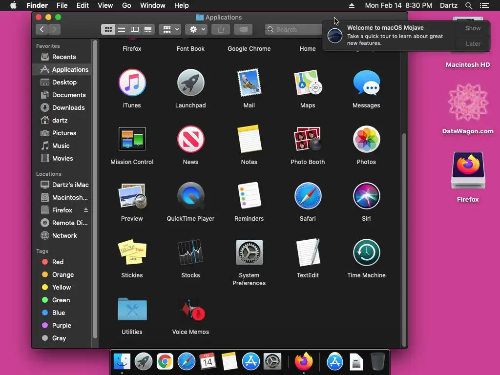
Task: Select the Stickies app icon
Action: pyautogui.click(x=132, y=252)
